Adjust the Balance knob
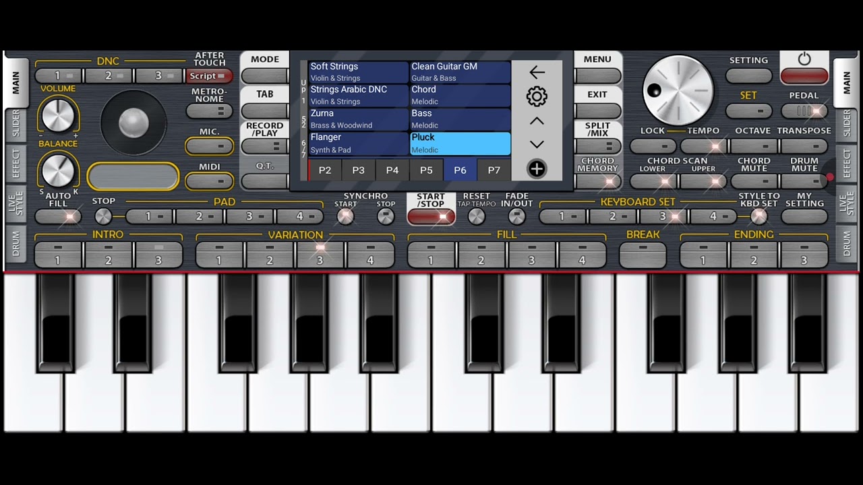Viewport: 863px width, 485px height. (58, 170)
